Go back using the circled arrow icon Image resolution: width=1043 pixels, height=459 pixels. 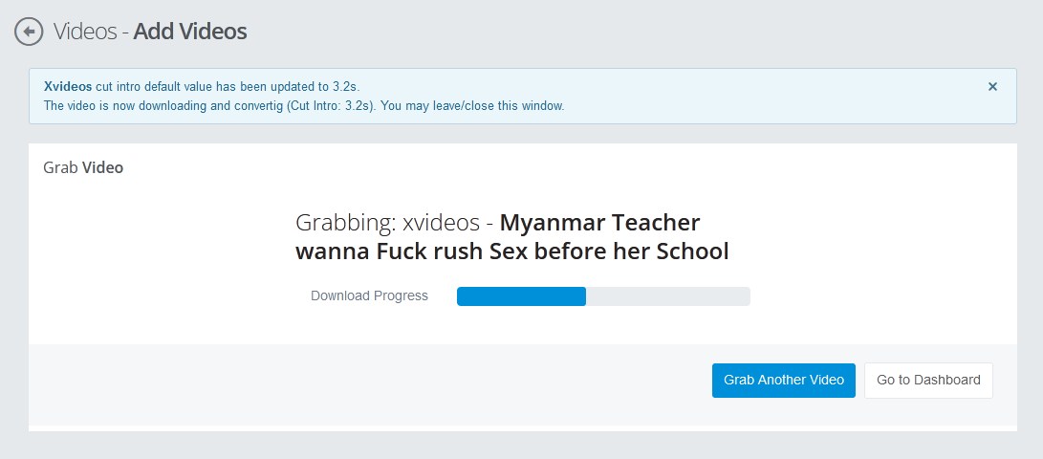[x=29, y=32]
